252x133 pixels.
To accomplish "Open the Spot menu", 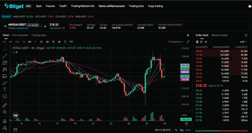I will [39, 6].
